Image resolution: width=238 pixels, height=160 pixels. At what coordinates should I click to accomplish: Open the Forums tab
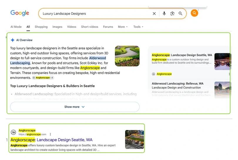pyautogui.click(x=108, y=27)
